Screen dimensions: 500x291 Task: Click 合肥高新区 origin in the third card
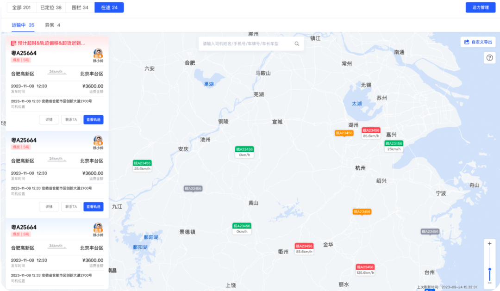[23, 248]
